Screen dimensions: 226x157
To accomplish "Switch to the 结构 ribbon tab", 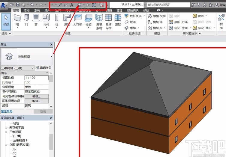I will tap(26, 10).
